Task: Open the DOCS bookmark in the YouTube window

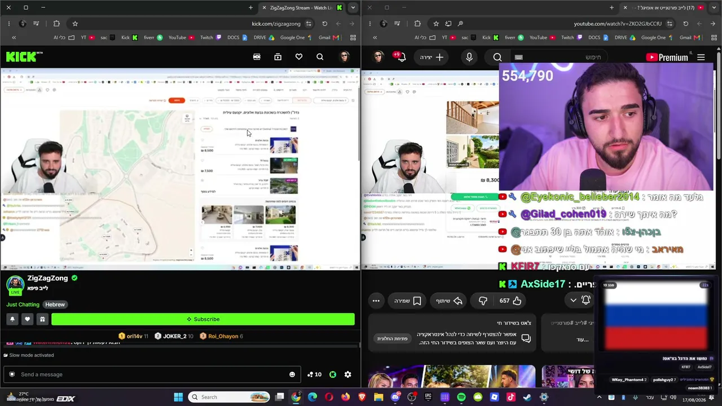Action: click(x=598, y=38)
